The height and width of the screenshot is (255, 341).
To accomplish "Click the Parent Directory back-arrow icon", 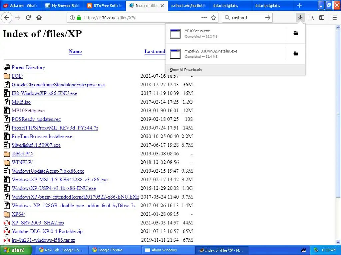I will pyautogui.click(x=7, y=67).
